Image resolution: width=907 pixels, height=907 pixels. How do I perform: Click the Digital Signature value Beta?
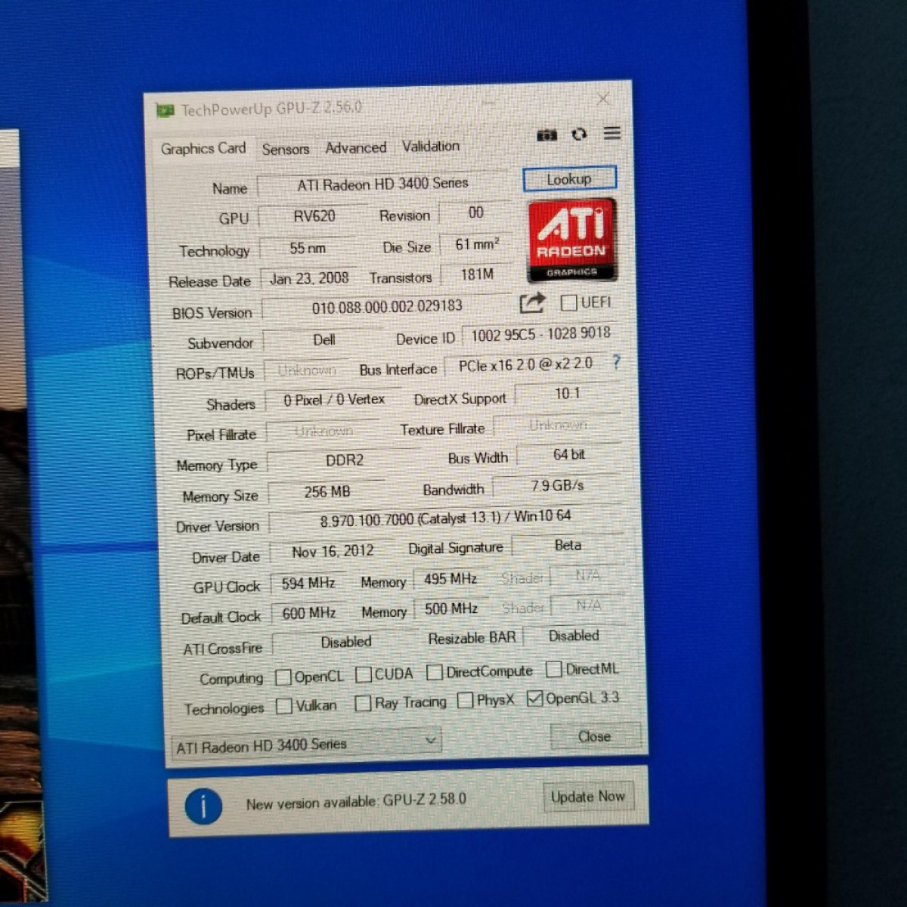(x=568, y=545)
